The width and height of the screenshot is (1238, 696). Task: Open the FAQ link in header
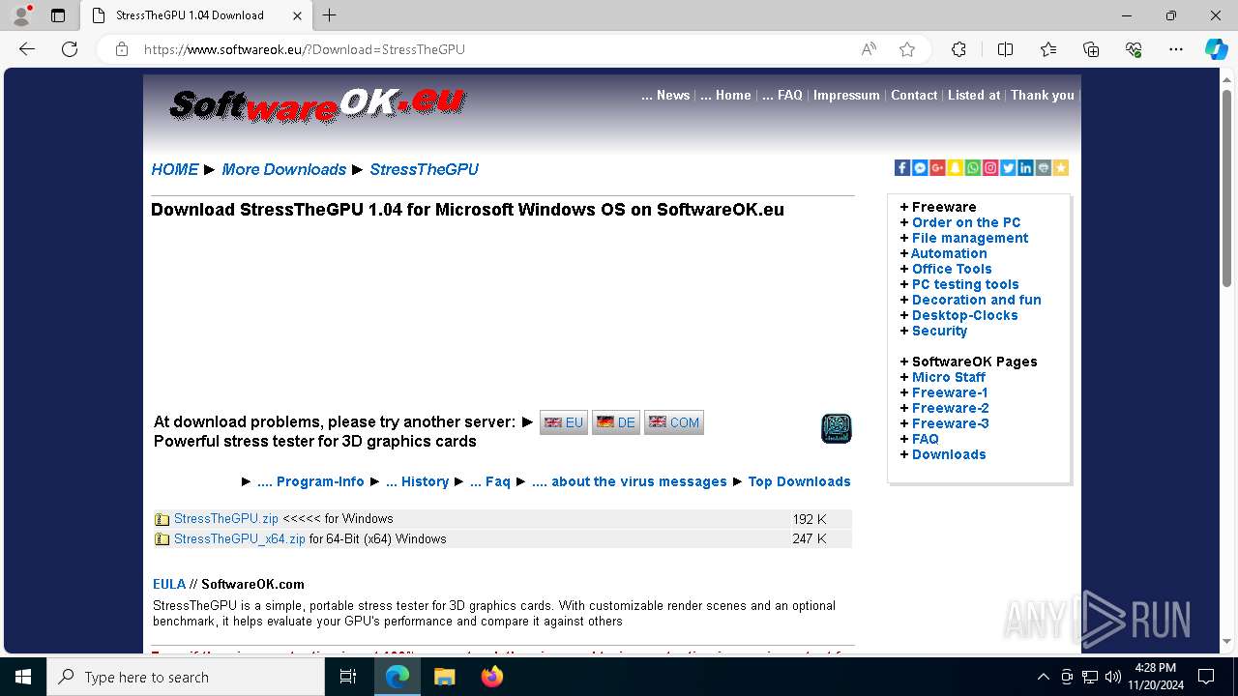[782, 95]
